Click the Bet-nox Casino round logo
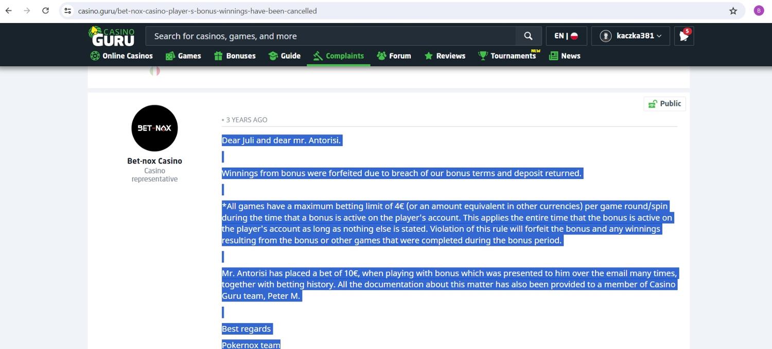This screenshot has width=772, height=349. tap(154, 128)
